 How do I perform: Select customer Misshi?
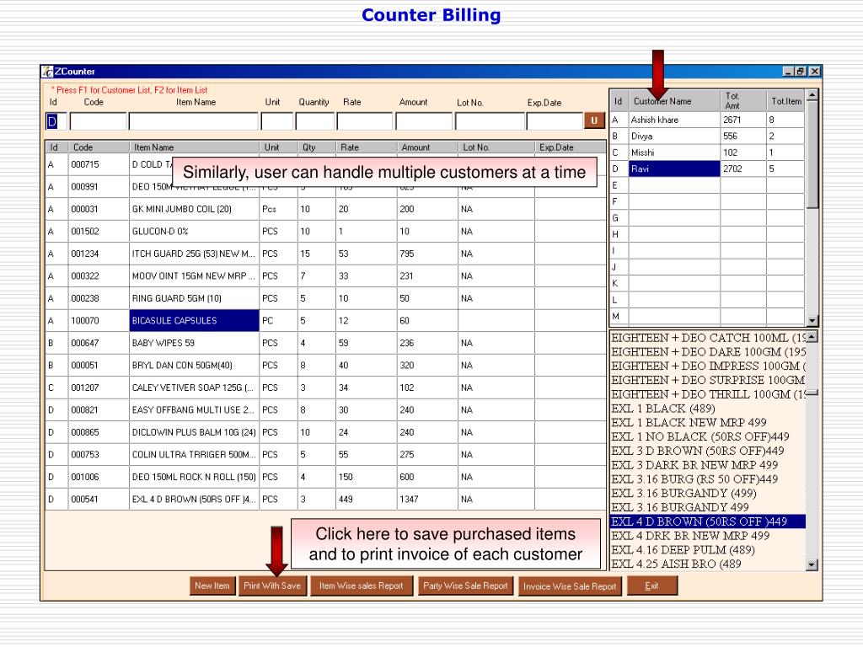707,152
